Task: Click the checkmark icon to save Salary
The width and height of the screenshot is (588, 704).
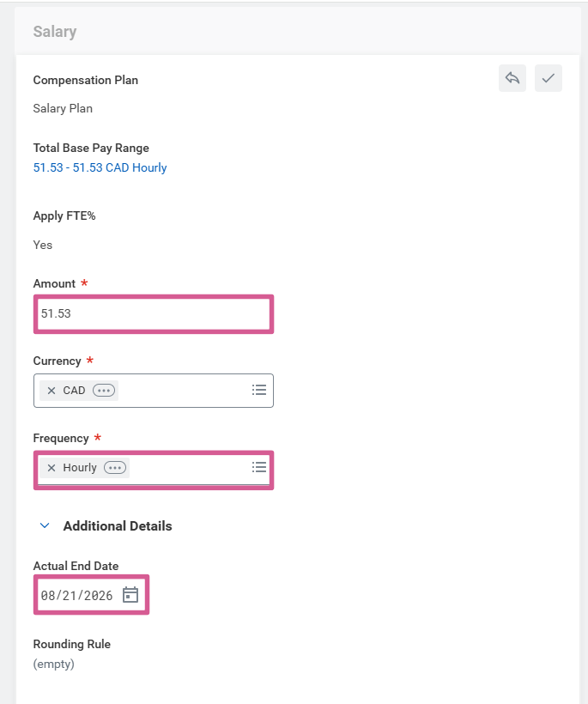Action: coord(549,78)
